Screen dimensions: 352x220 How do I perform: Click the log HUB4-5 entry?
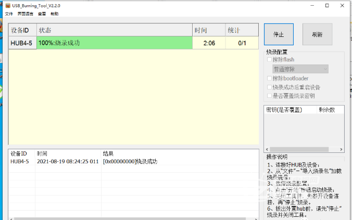pyautogui.click(x=20, y=161)
